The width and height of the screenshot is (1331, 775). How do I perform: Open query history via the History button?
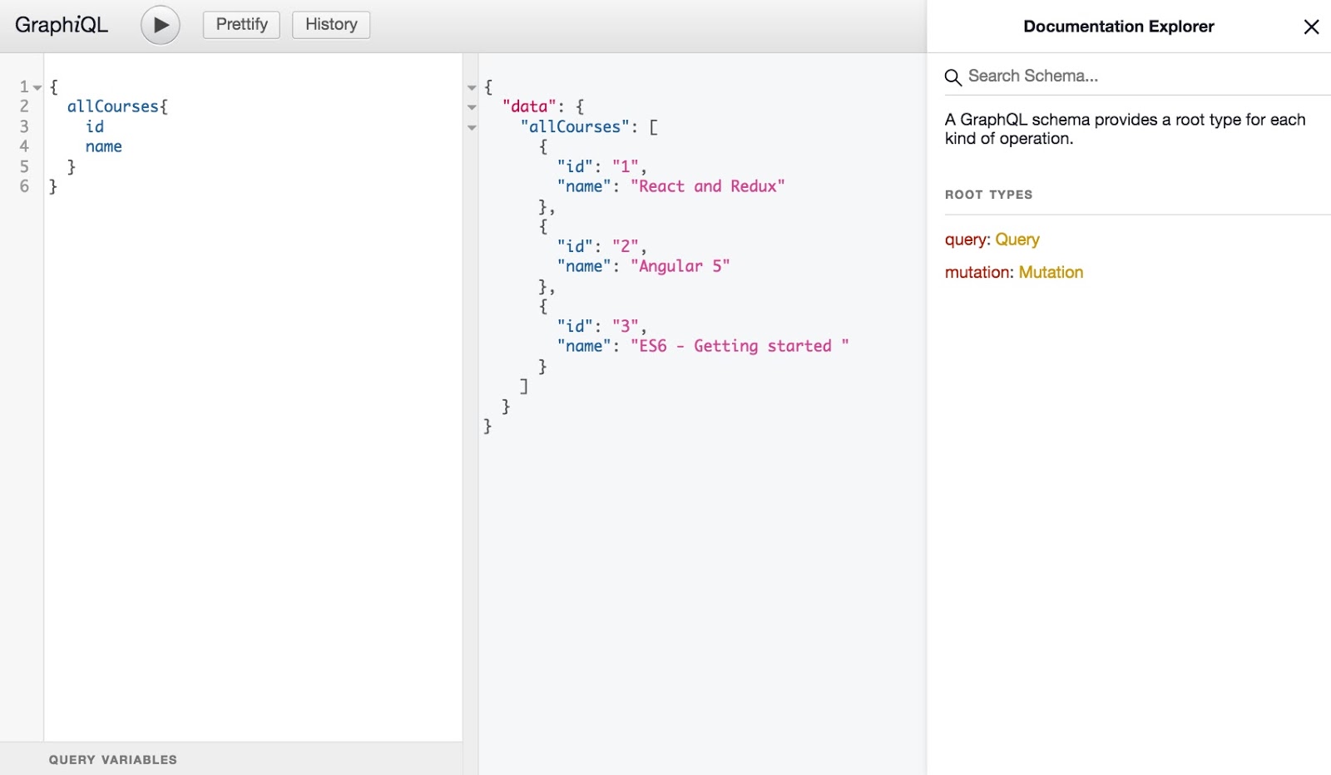coord(330,24)
